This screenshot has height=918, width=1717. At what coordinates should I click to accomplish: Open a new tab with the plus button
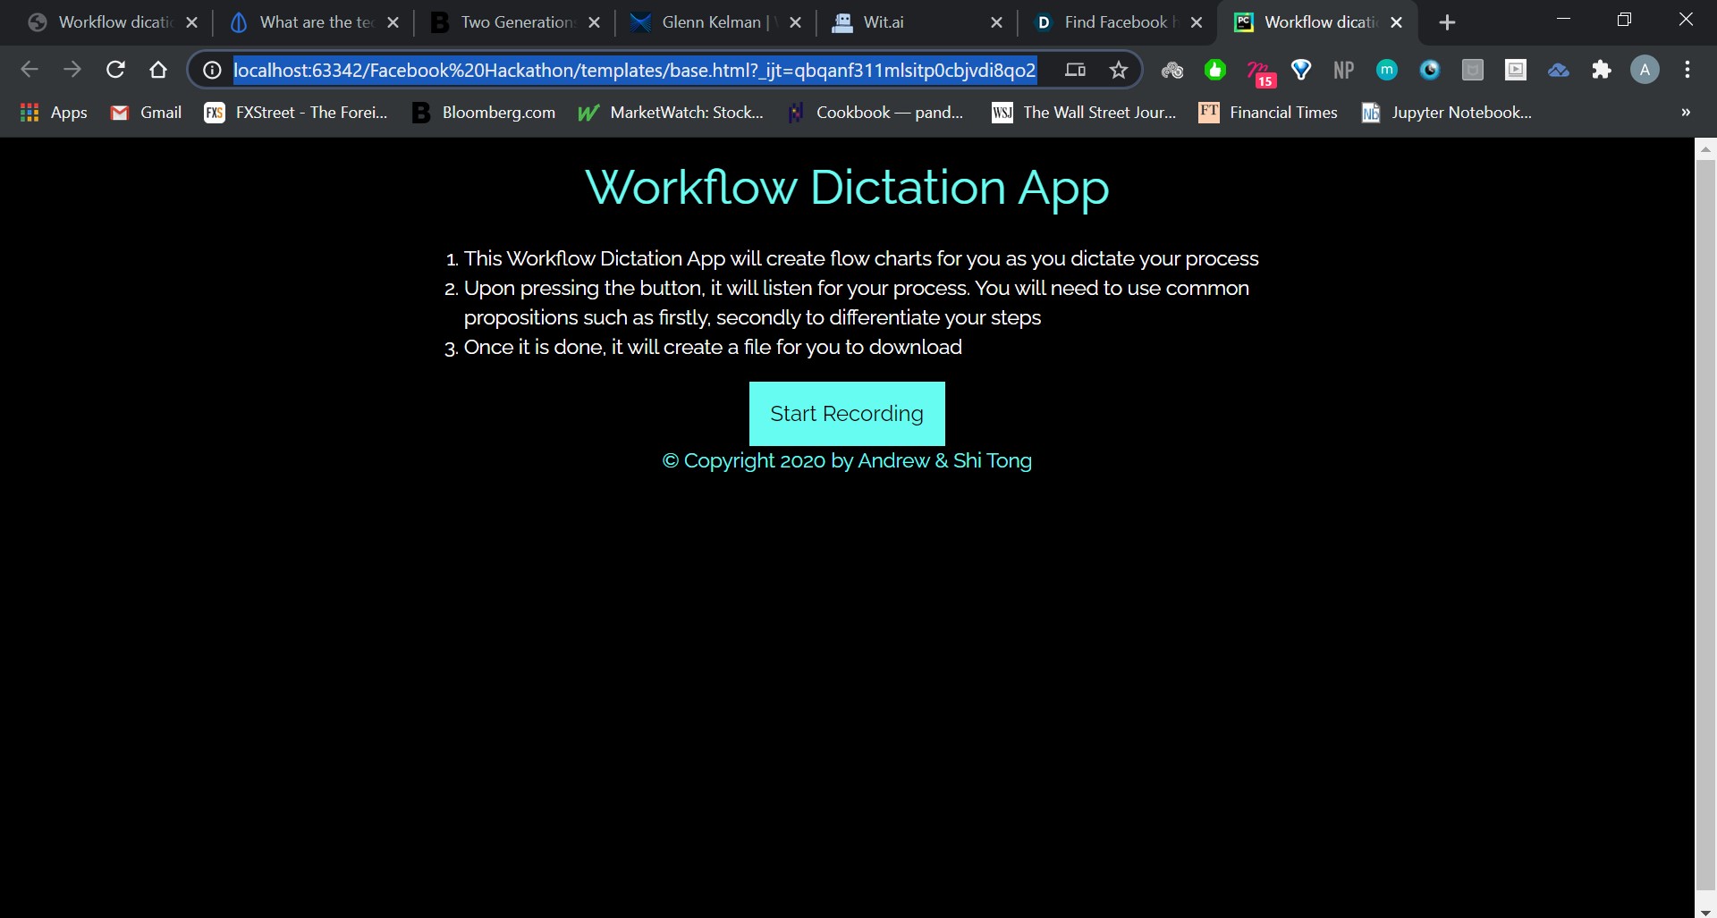[1447, 22]
